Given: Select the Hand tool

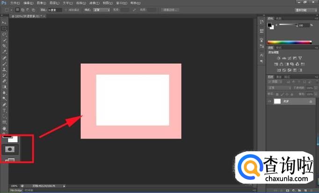Looking at the screenshot, I should 4,128.
